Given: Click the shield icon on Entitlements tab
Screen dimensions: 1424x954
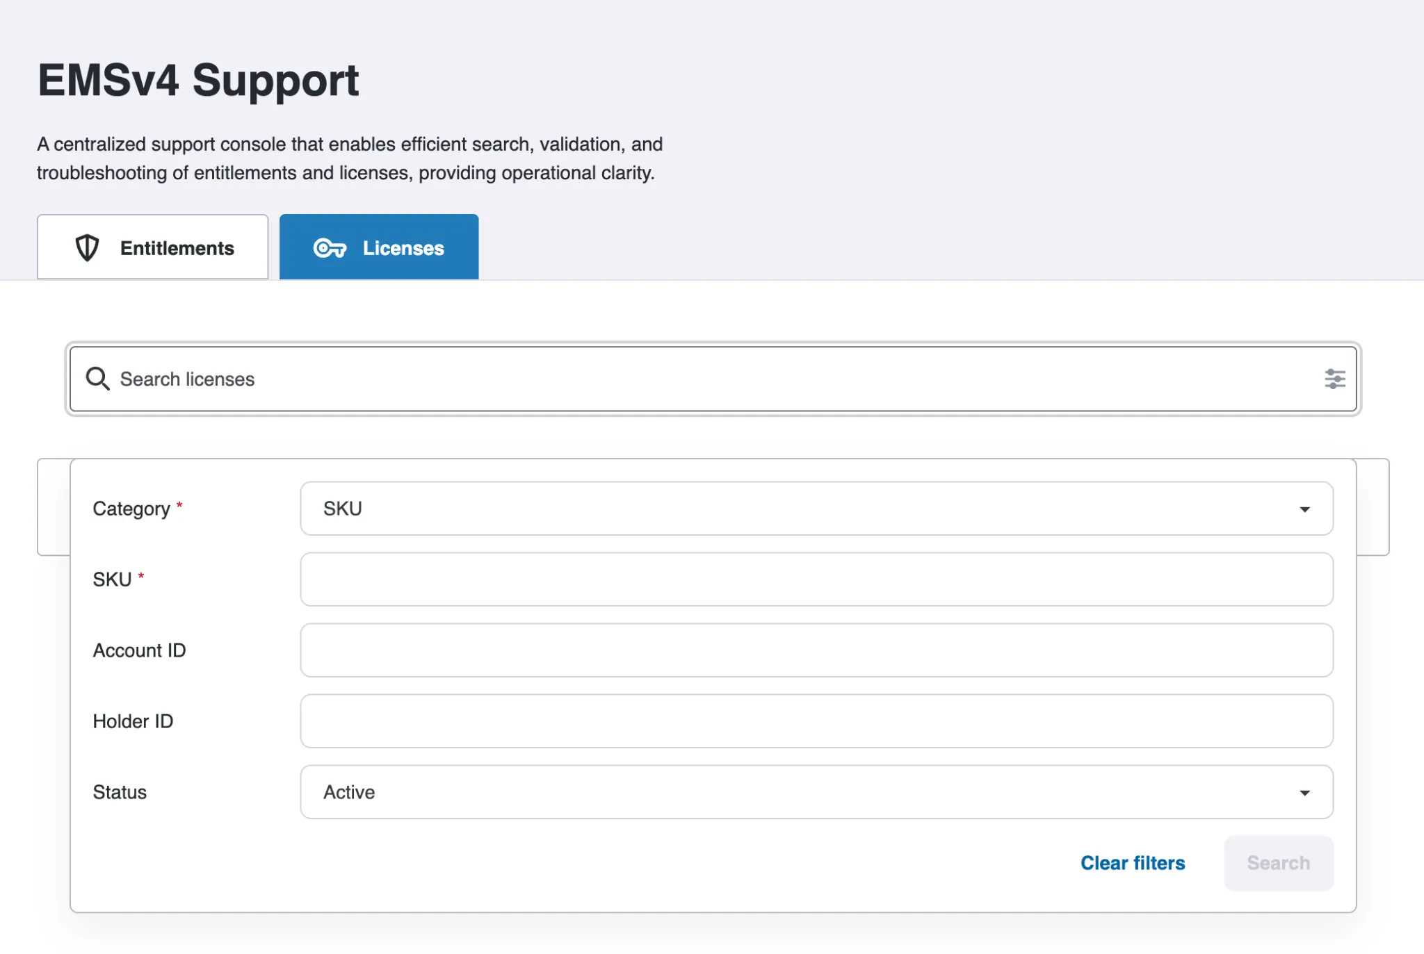Looking at the screenshot, I should click(x=87, y=248).
